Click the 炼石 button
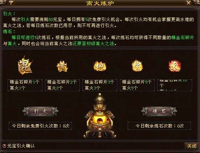The width and height of the screenshot is (200, 153). tap(159, 111)
